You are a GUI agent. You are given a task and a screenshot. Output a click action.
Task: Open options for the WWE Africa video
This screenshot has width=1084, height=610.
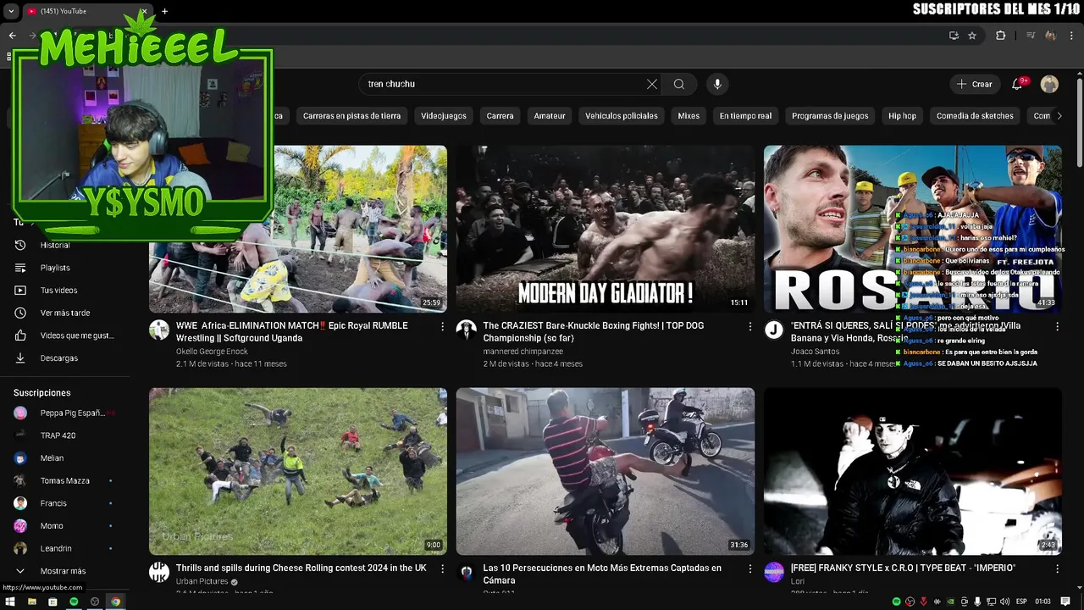pyautogui.click(x=442, y=326)
